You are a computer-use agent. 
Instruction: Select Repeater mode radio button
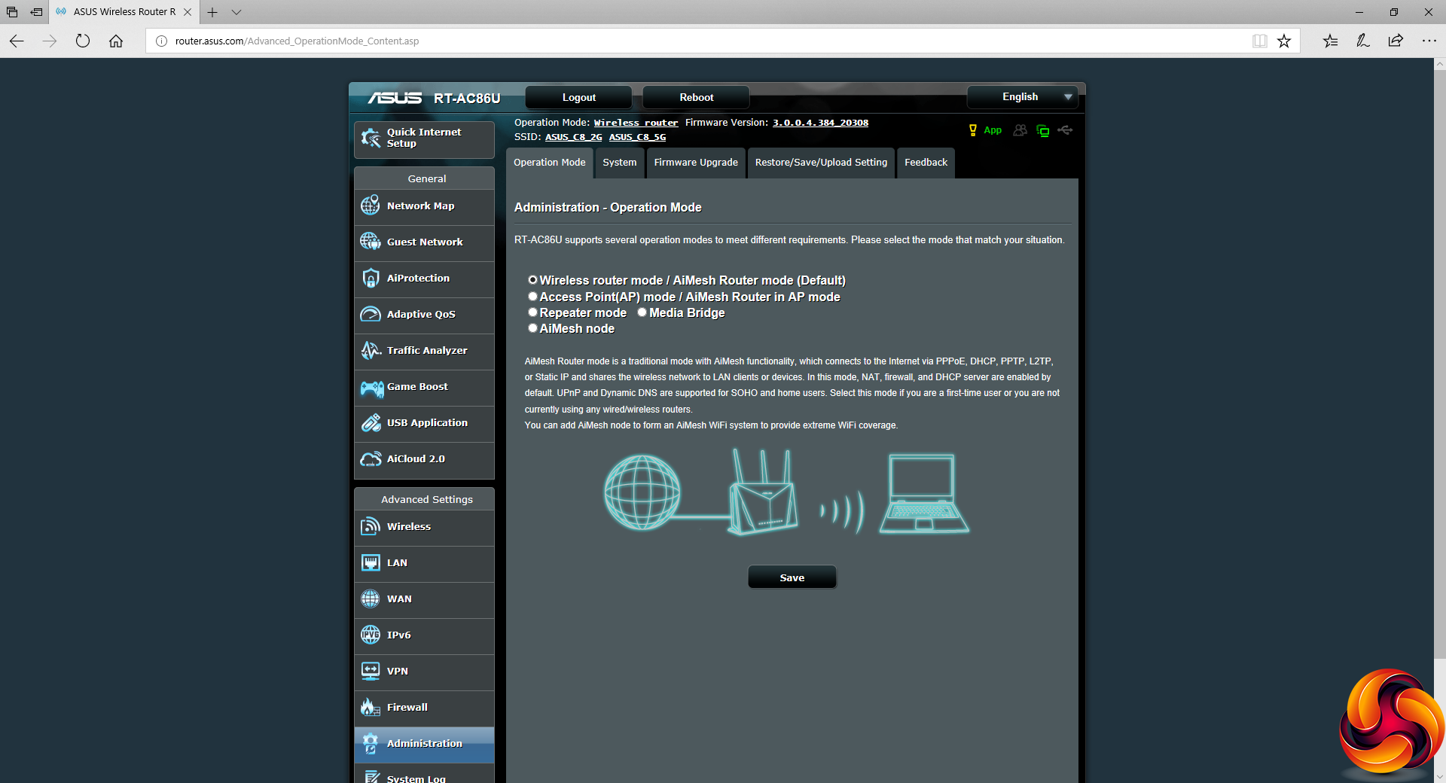click(532, 312)
